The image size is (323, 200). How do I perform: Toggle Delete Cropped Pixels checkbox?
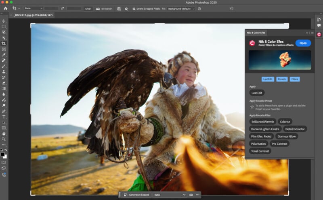pyautogui.click(x=134, y=8)
